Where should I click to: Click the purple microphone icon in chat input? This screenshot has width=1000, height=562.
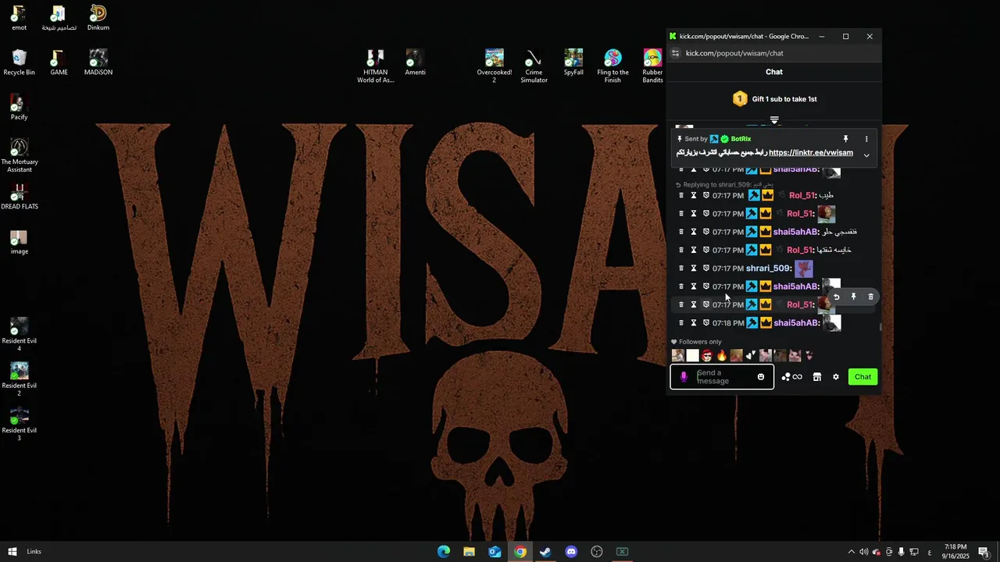point(684,377)
